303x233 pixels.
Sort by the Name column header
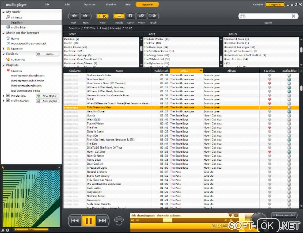(x=119, y=71)
